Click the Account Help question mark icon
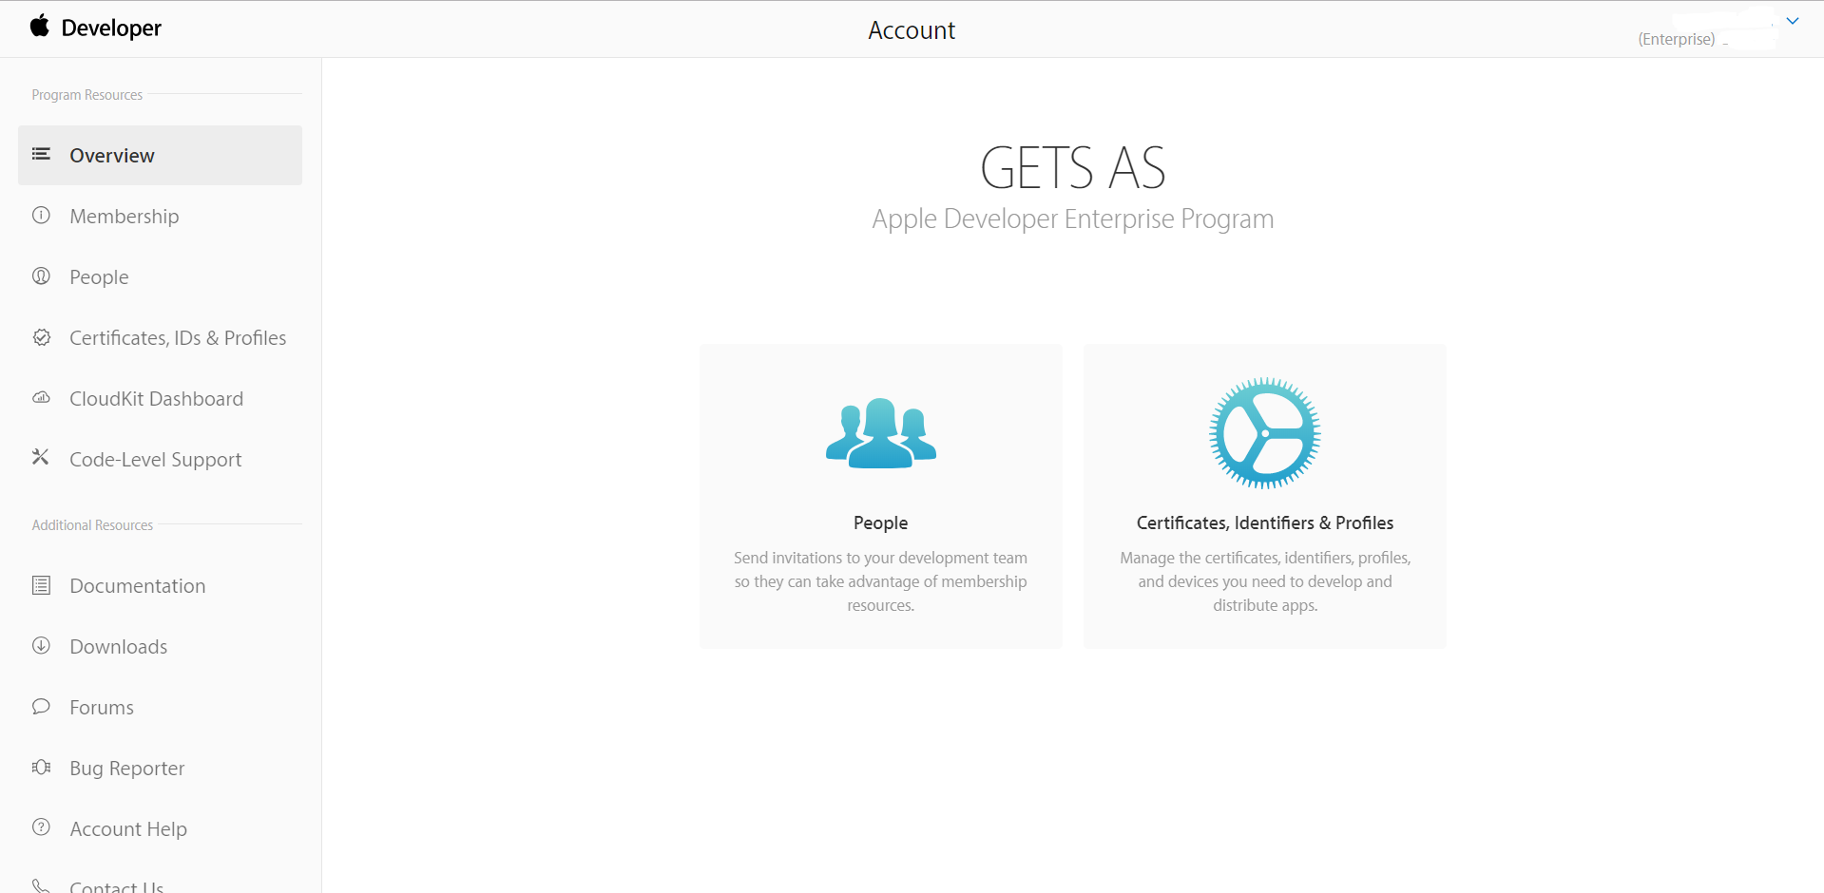The image size is (1824, 893). [x=41, y=826]
